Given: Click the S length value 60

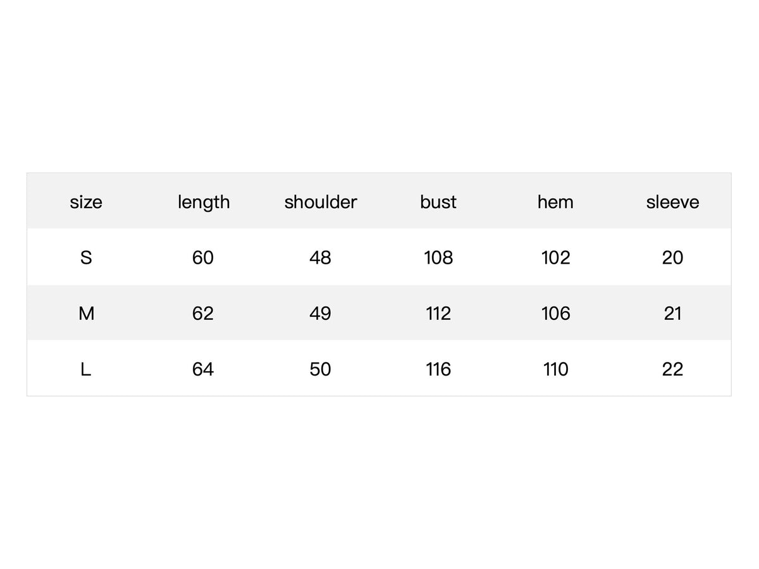Looking at the screenshot, I should click(x=203, y=258).
